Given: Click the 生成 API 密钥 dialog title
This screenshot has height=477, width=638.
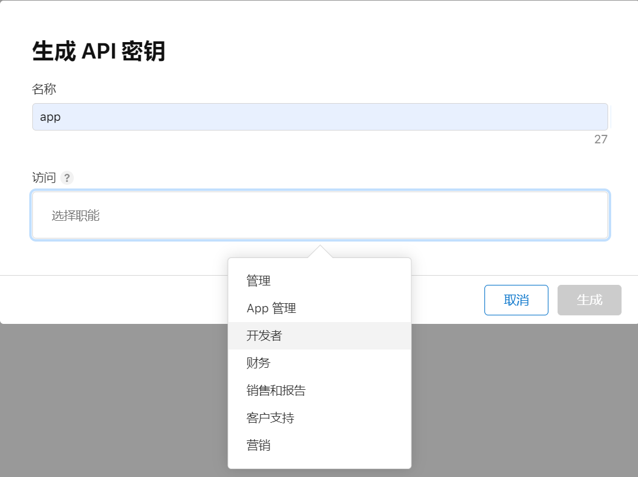Looking at the screenshot, I should click(x=99, y=52).
